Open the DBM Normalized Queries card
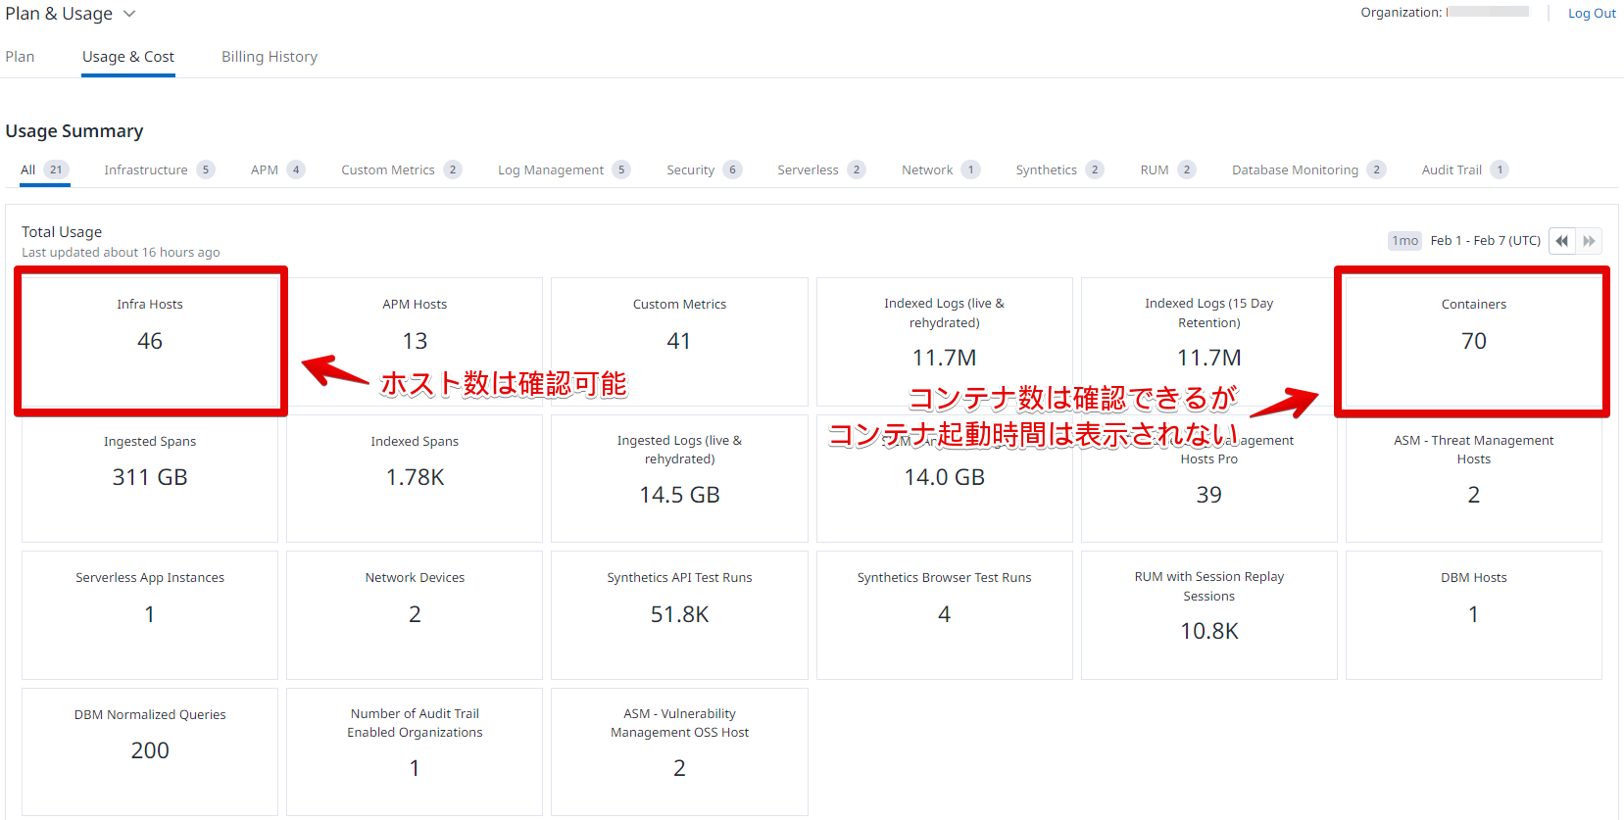 click(x=150, y=751)
